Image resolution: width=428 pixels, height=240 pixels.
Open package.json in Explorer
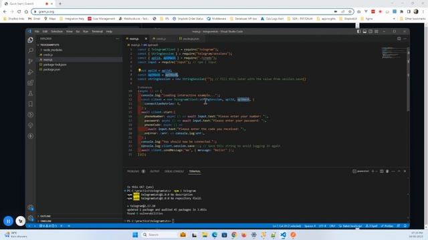52,69
